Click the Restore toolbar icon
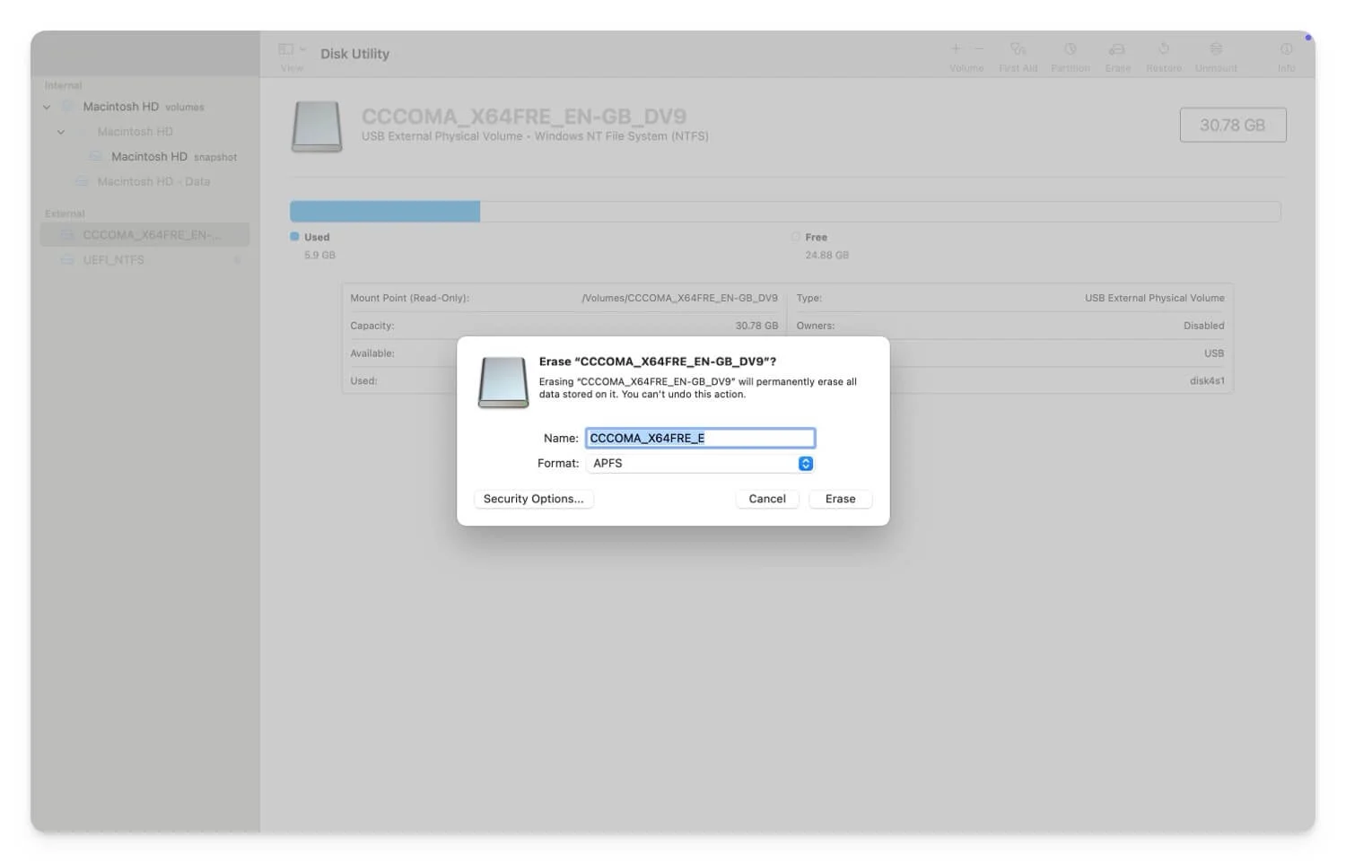This screenshot has width=1346, height=863. click(1164, 48)
